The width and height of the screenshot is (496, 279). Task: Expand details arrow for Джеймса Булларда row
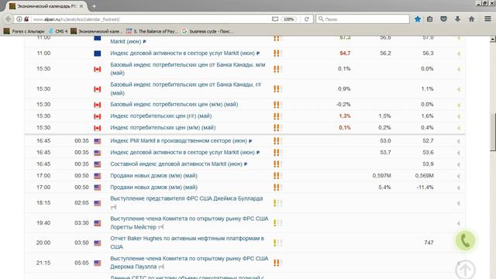click(x=458, y=203)
